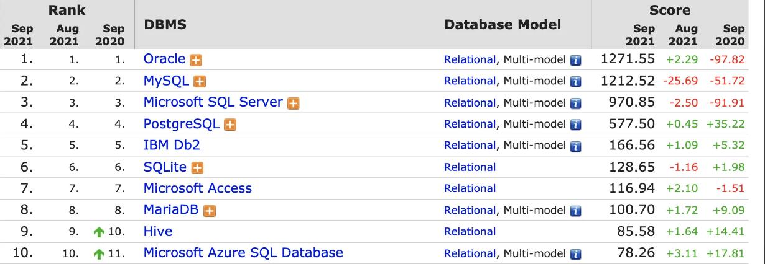Click info icon in IBM Db2 row
The width and height of the screenshot is (765, 264).
coord(576,146)
